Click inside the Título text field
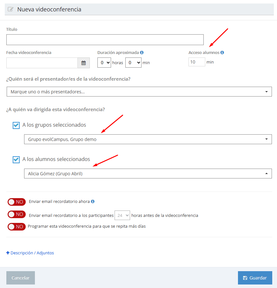Image resolution: width=277 pixels, height=288 pixels. pos(105,40)
